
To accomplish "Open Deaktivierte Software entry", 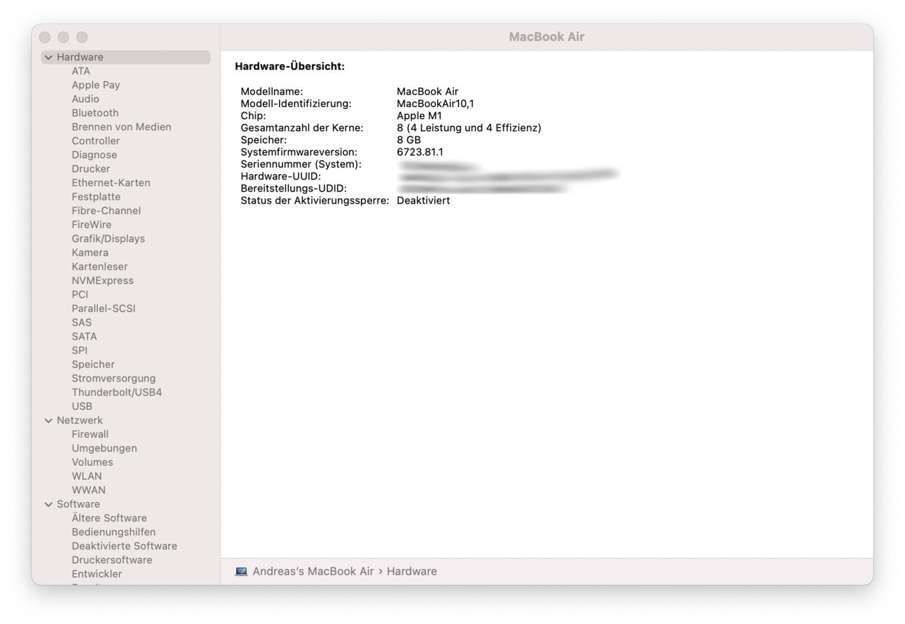I will coord(124,546).
